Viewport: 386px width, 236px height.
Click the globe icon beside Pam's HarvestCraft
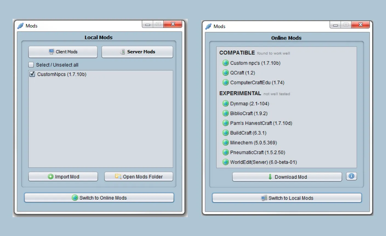(x=225, y=123)
